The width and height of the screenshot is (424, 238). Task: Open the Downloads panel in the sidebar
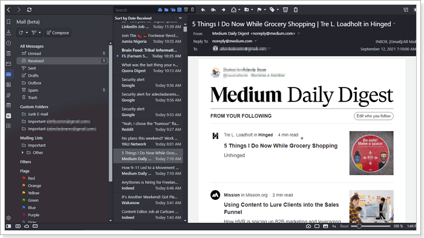tap(8, 33)
